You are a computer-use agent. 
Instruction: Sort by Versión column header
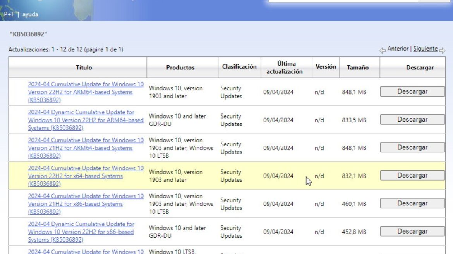(326, 66)
